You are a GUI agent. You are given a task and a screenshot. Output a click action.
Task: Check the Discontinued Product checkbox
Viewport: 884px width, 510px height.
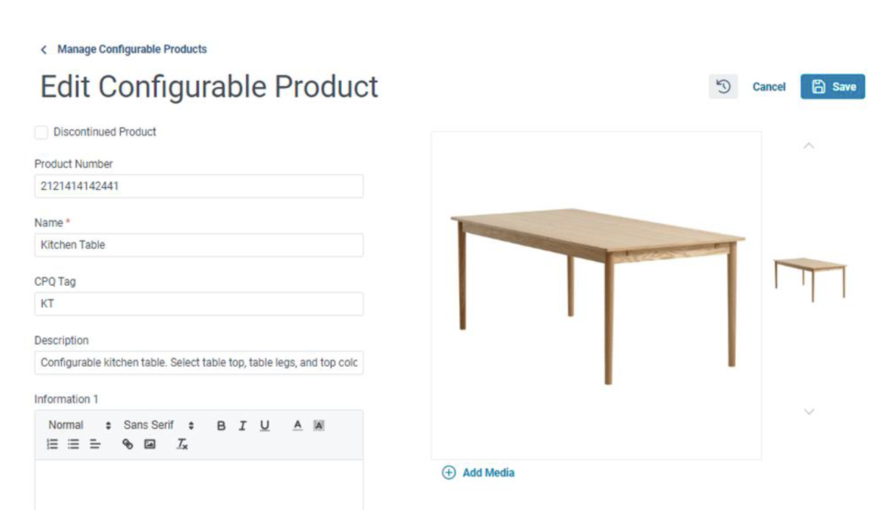click(x=41, y=132)
